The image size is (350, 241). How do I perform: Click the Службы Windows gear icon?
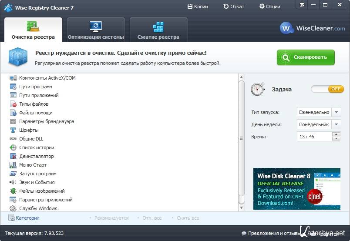(13, 208)
